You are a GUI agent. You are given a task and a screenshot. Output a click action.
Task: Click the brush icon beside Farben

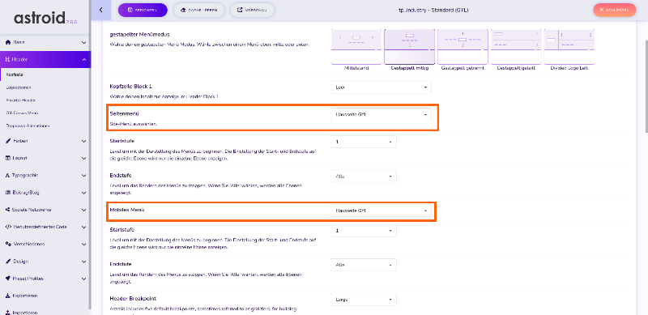pyautogui.click(x=8, y=141)
